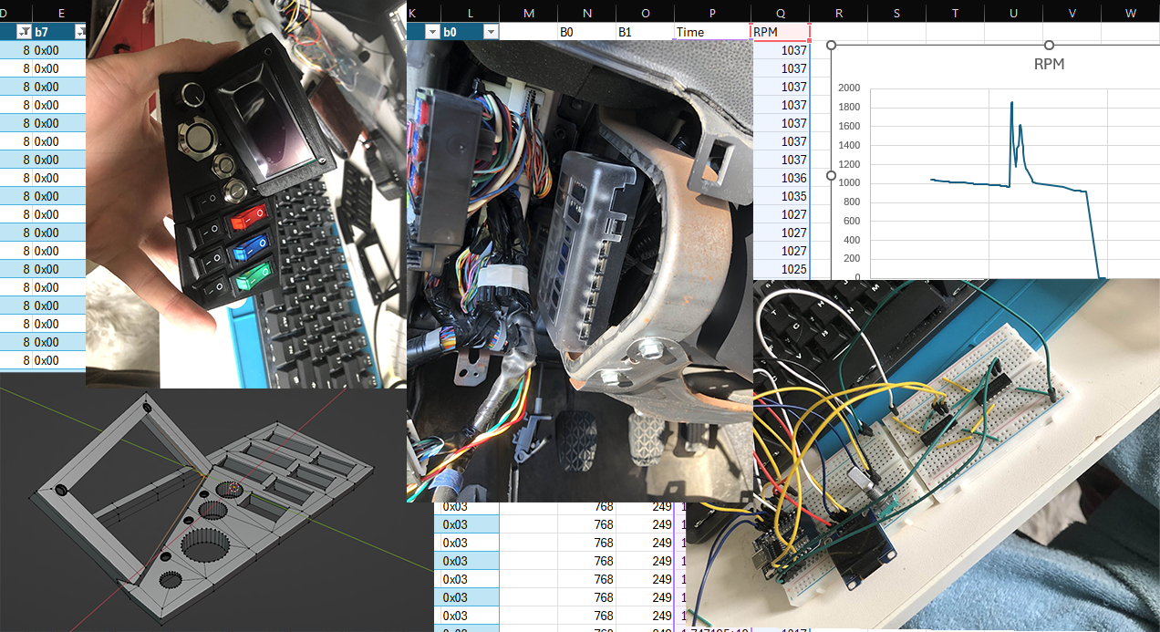Viewport: 1160px width, 632px height.
Task: Select the RPM header cell
Action: 781,32
